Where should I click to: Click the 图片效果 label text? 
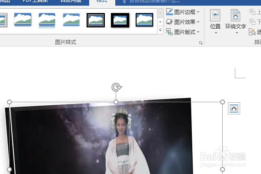(185, 22)
